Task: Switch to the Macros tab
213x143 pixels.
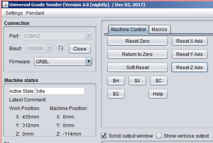Action: point(160,30)
